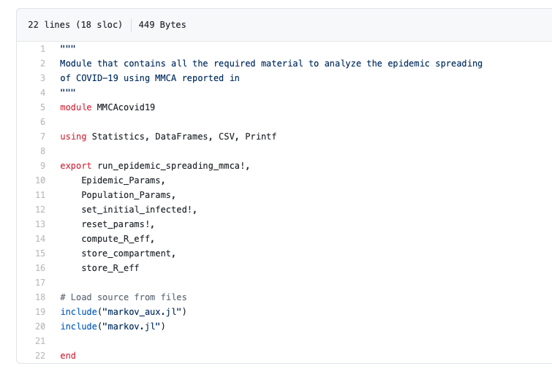Screen dimensions: 552x374
Task: Click 'CSV' in the using line
Action: tap(227, 136)
